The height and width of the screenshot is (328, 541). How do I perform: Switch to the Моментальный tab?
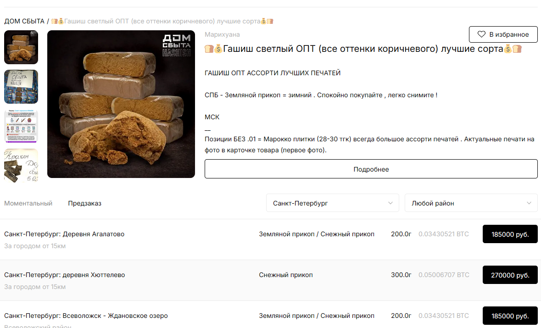point(28,203)
